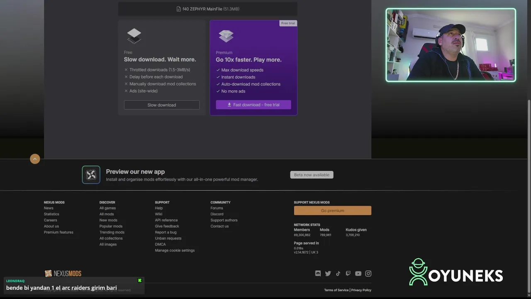Click the f40 ZEPHYR MainFile file name

[x=202, y=9]
